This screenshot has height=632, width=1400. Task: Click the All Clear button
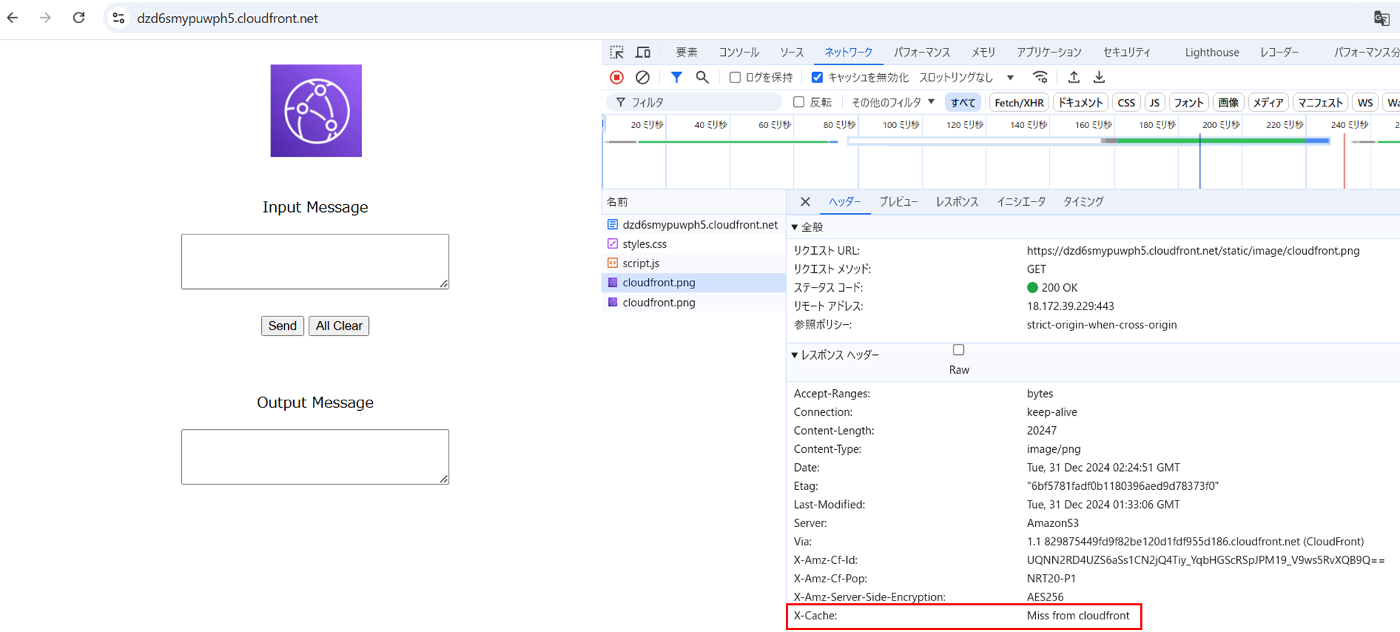click(x=339, y=325)
